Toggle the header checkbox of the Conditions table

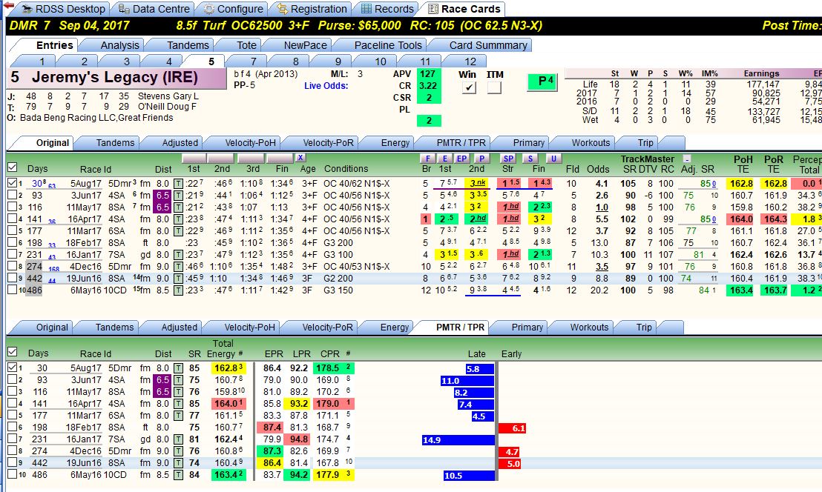[x=12, y=167]
